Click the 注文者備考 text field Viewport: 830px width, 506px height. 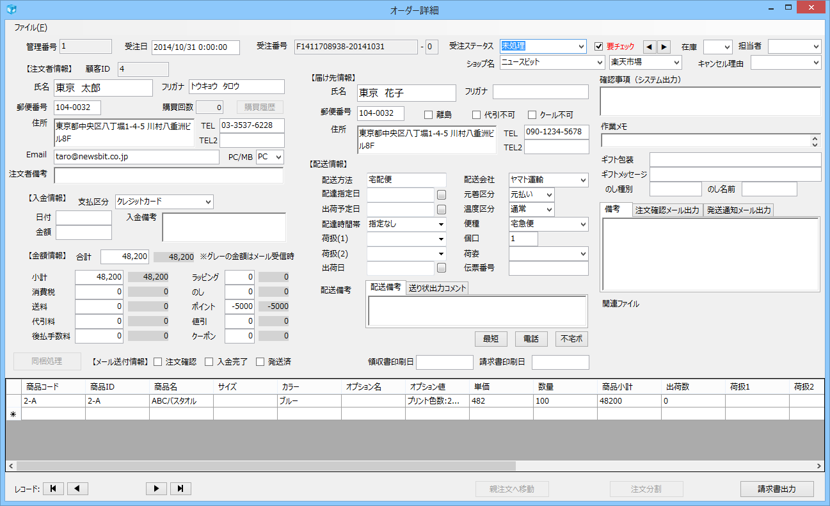point(169,175)
